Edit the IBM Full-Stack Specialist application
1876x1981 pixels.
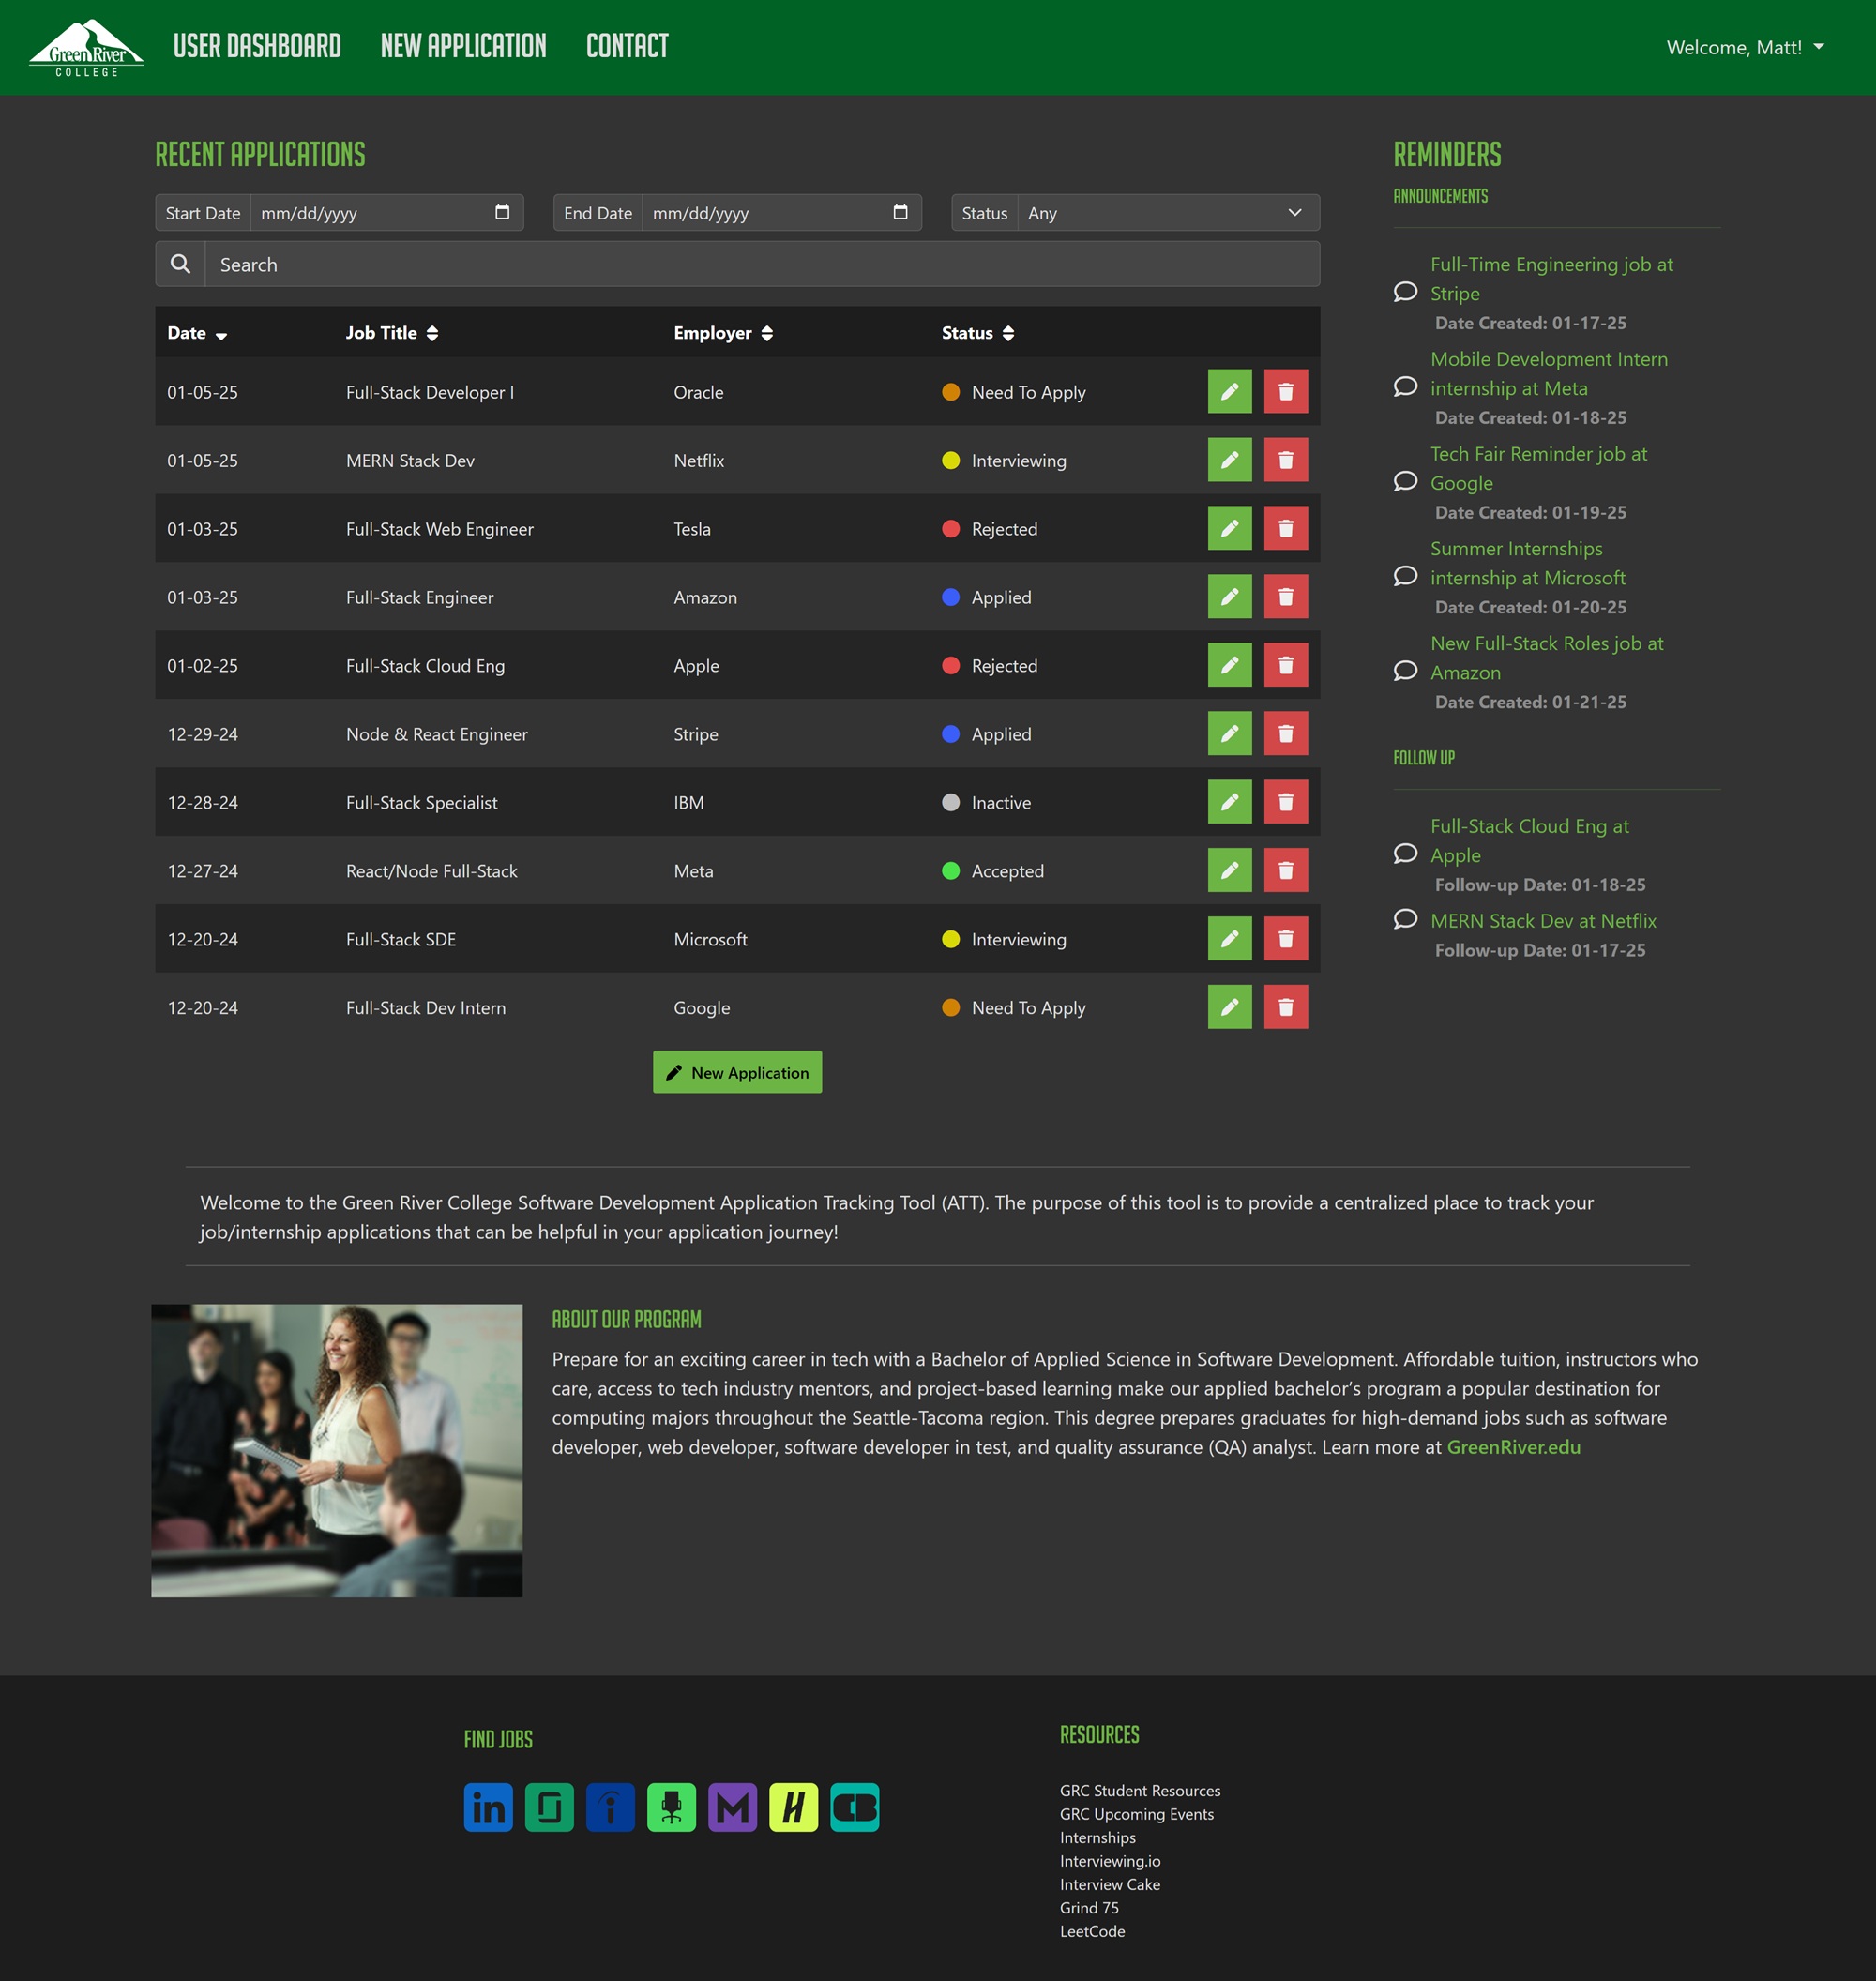point(1229,802)
